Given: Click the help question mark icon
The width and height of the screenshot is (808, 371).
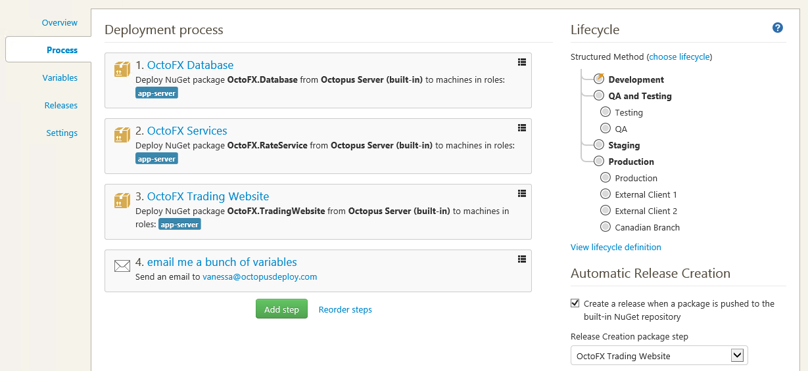Looking at the screenshot, I should [x=778, y=28].
